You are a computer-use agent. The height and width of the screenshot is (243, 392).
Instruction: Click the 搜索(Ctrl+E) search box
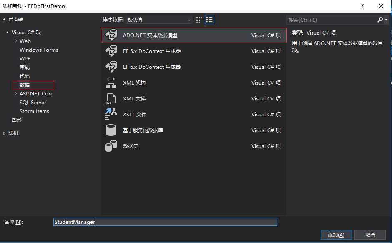pos(331,20)
